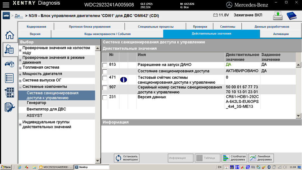Click the EN language indicator in the taskbar
Viewport: 302px width, 170px height.
coord(219,167)
